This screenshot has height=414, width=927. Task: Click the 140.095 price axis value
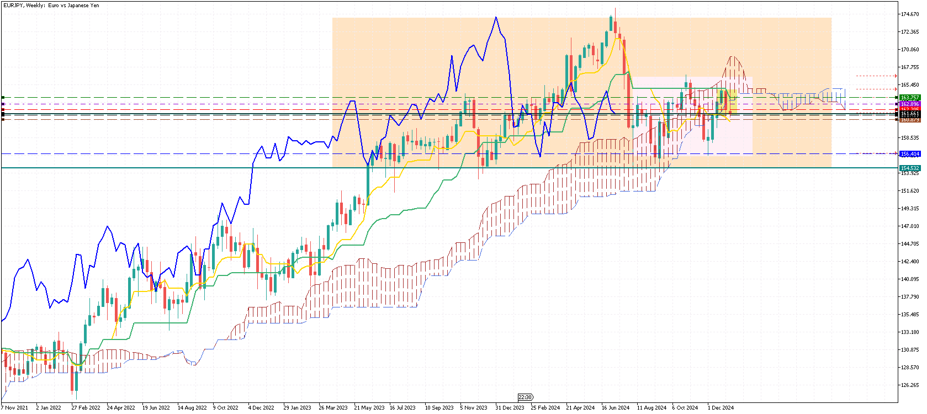910,279
